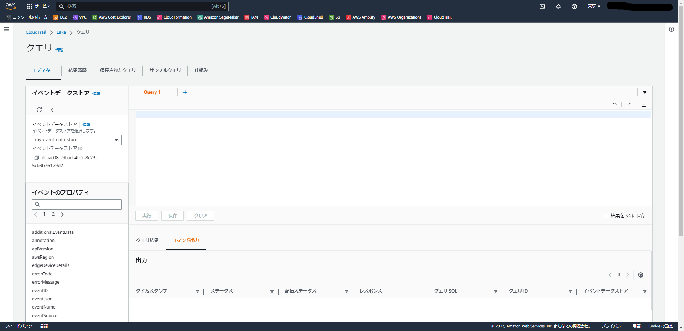Click into the SQL query editor line 1
The width and height of the screenshot is (684, 331).
393,115
